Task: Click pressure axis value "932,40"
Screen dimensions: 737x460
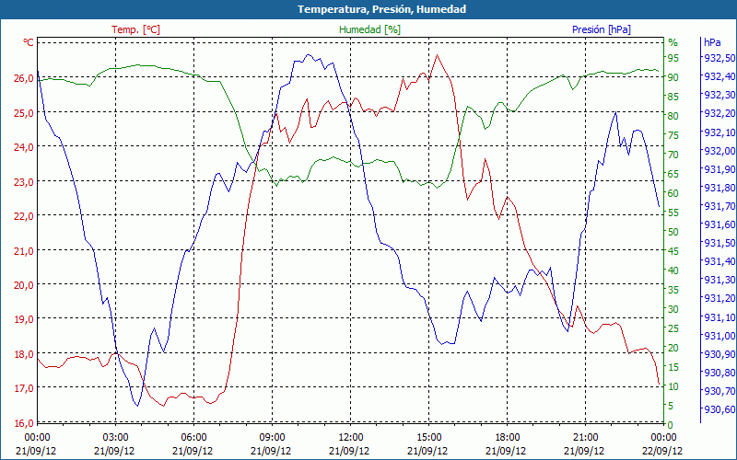Action: (718, 76)
